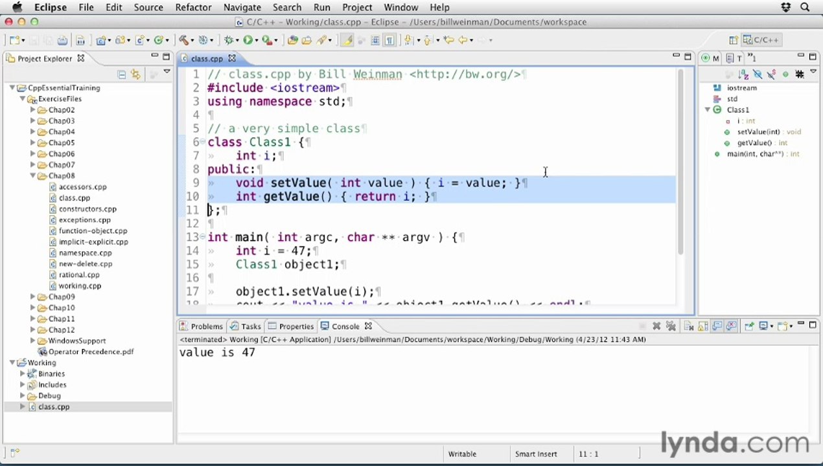Switch to the Properties tab
823x466 pixels.
coord(291,326)
